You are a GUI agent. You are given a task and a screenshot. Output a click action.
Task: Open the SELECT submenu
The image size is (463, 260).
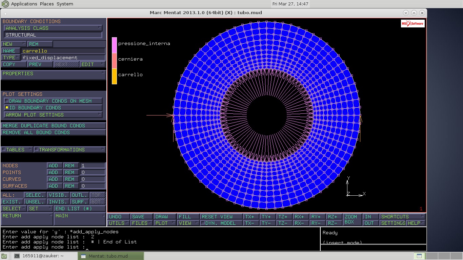tap(14, 209)
